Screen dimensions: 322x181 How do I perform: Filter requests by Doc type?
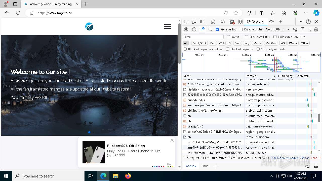point(213,43)
